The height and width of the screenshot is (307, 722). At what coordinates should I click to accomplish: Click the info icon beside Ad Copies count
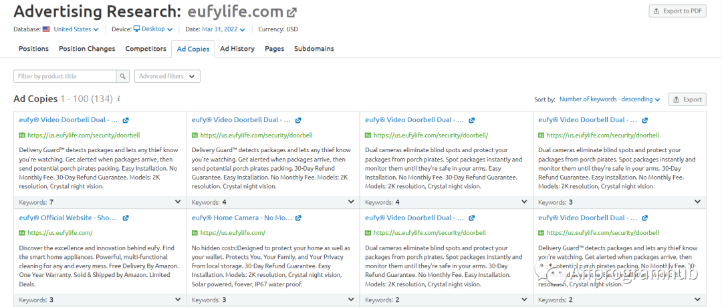[119, 99]
